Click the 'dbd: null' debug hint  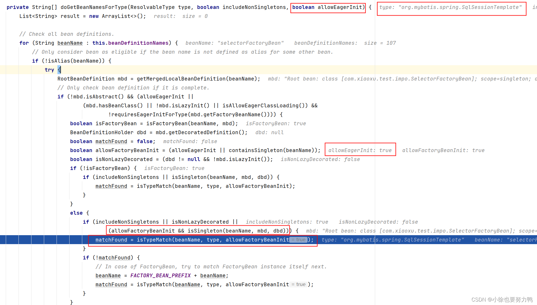[270, 132]
